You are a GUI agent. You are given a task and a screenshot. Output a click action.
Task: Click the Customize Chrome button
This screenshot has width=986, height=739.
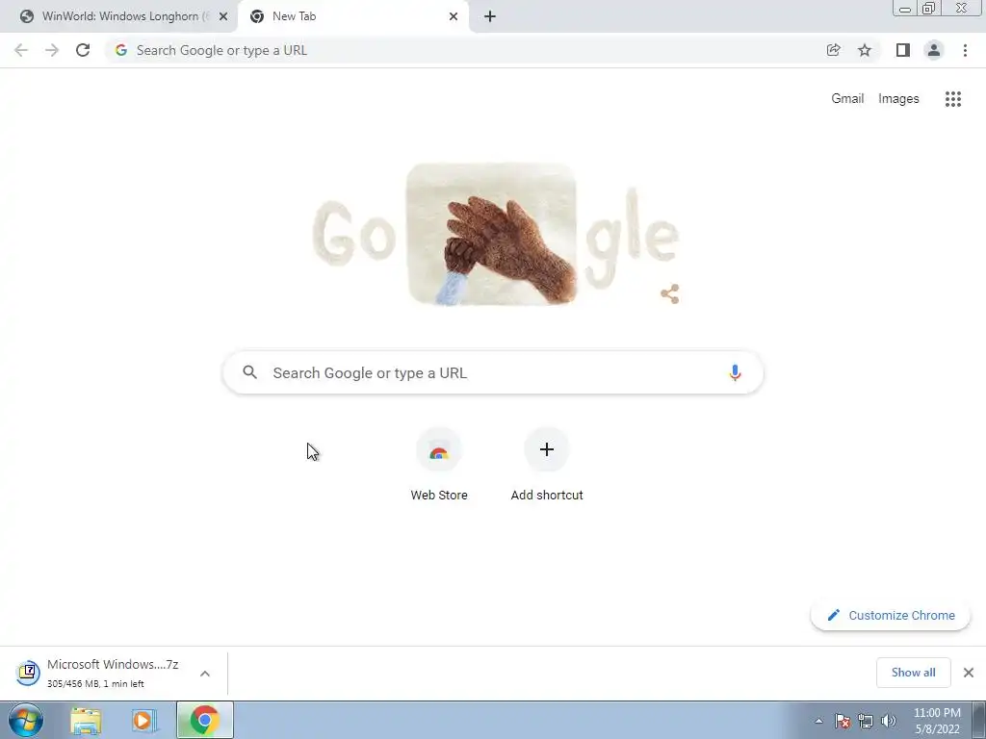[x=891, y=615]
